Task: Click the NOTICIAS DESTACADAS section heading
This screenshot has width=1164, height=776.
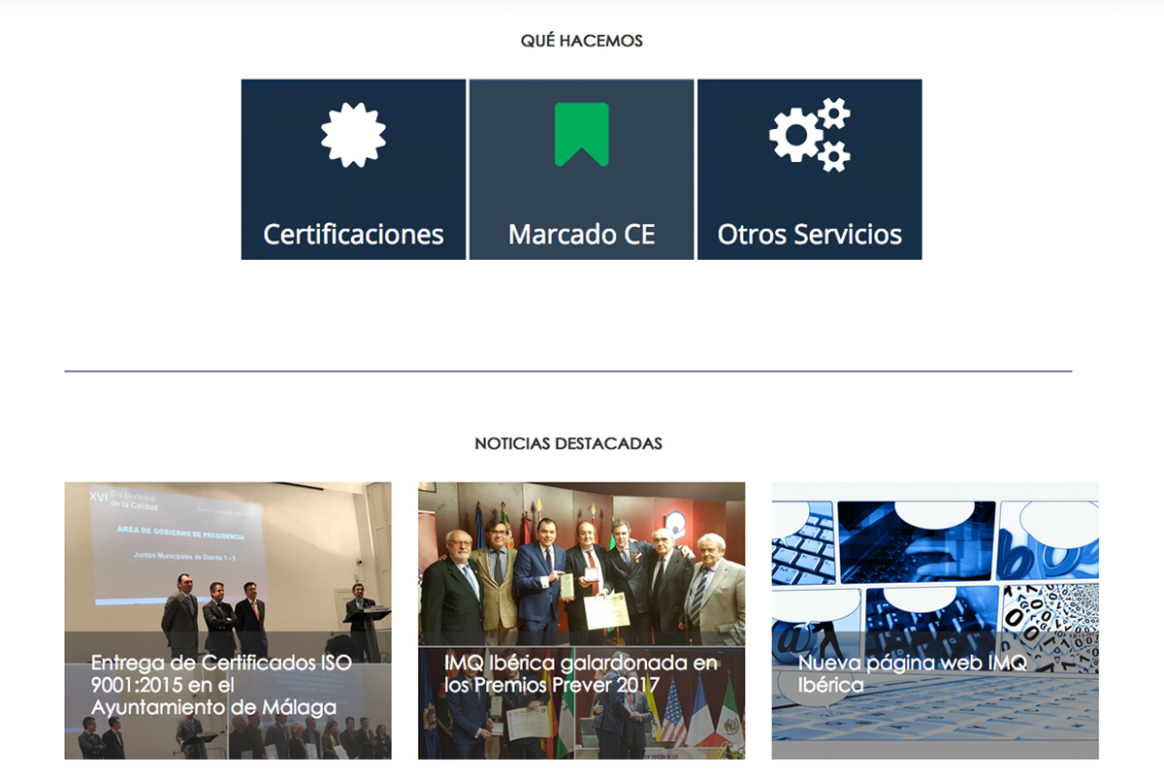Action: pos(568,443)
